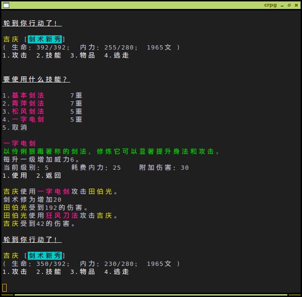The image size is (302, 297).
Task: Click the 剑术新秀 badge above 生命: 350/392
Action: tap(45, 256)
